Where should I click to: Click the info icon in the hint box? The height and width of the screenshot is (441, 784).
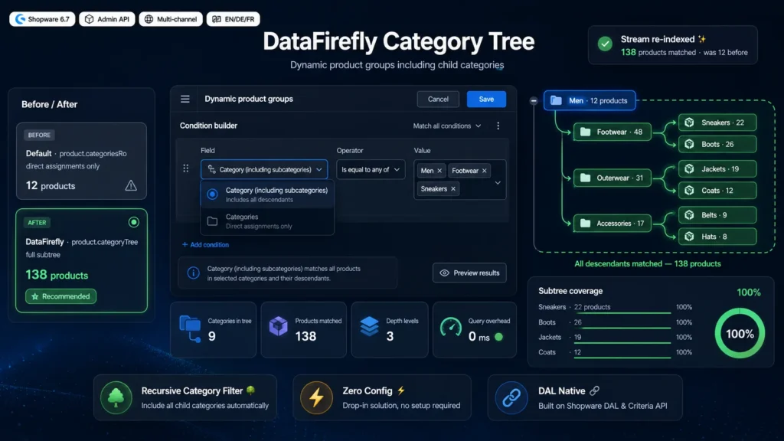pos(194,273)
